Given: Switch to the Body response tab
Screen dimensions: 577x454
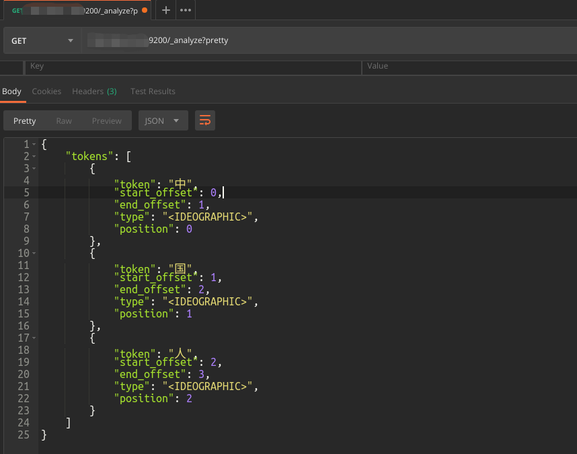Looking at the screenshot, I should pyautogui.click(x=12, y=91).
